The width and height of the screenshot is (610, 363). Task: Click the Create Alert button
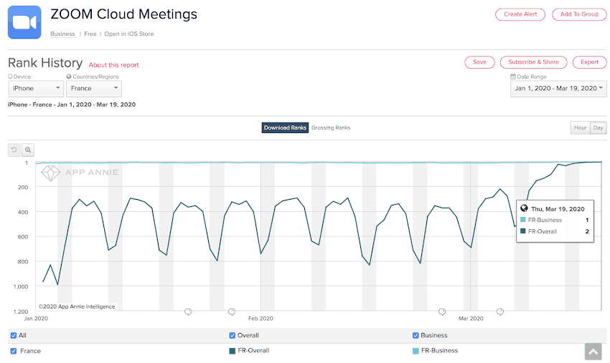pyautogui.click(x=520, y=14)
